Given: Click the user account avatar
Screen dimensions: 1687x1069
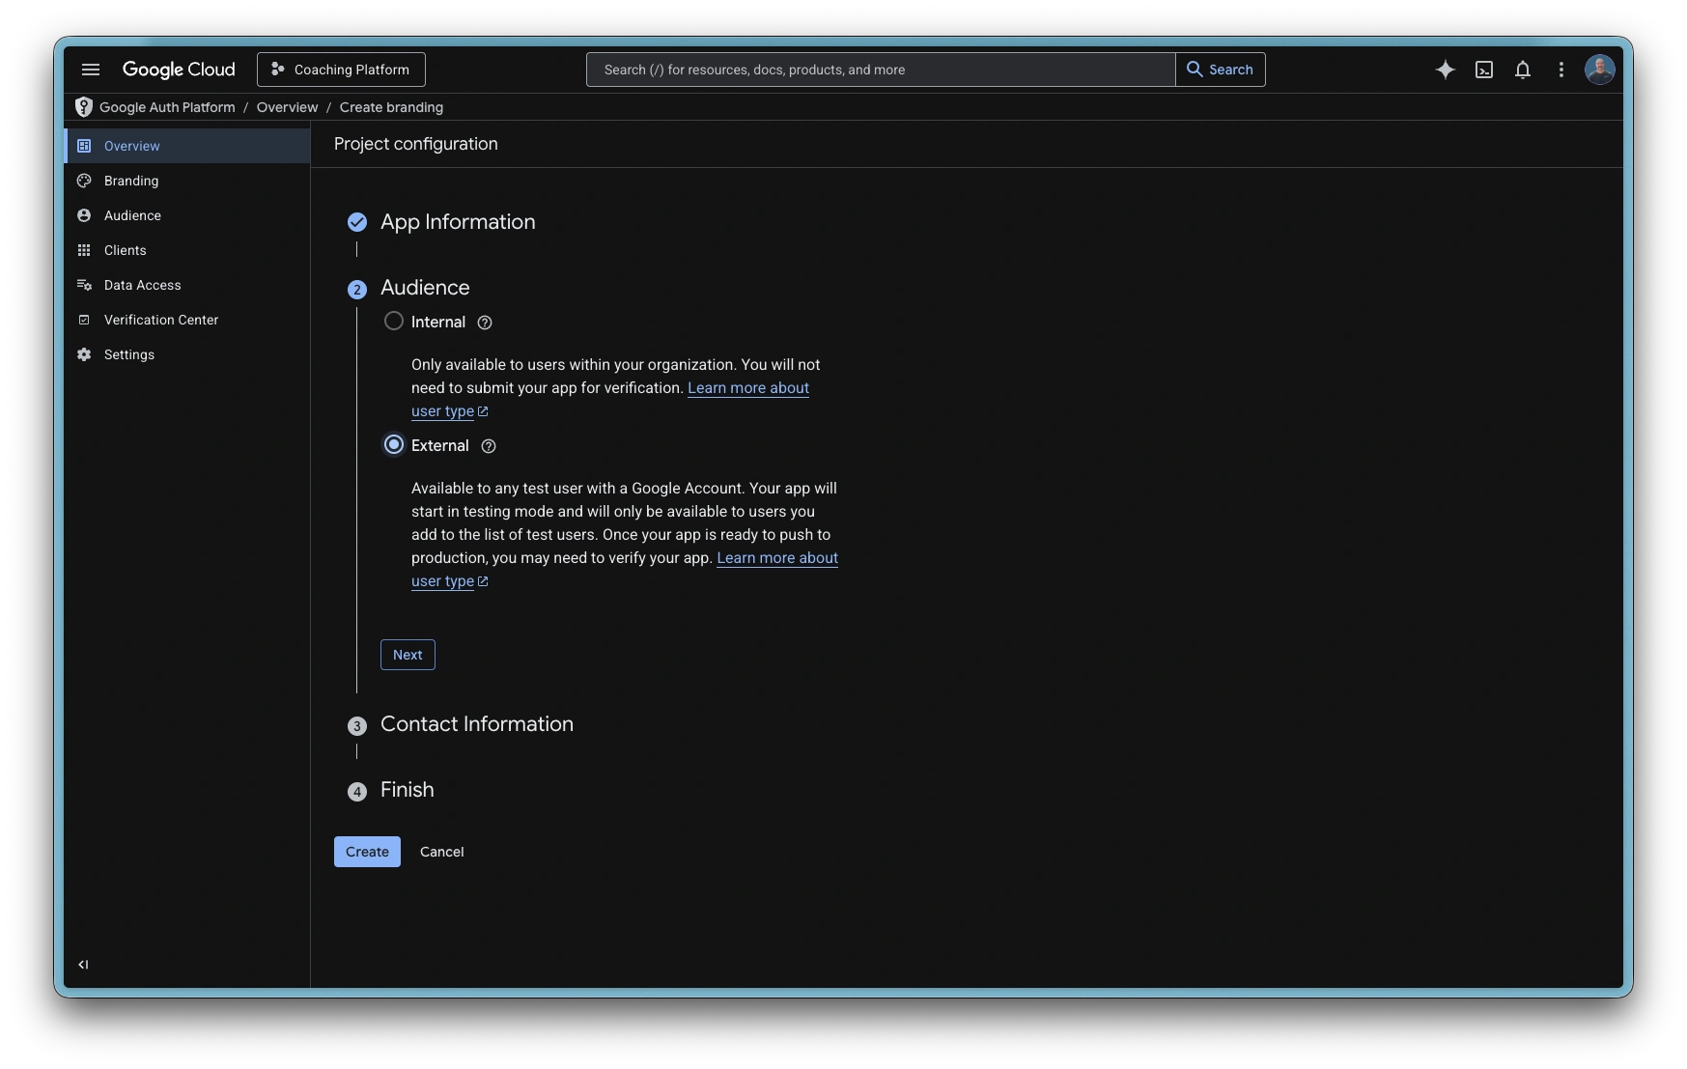Looking at the screenshot, I should (1599, 70).
